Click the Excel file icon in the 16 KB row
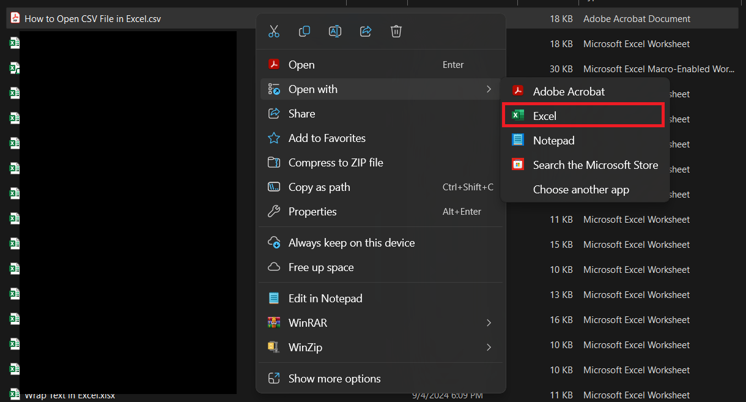The height and width of the screenshot is (402, 746). pos(15,319)
